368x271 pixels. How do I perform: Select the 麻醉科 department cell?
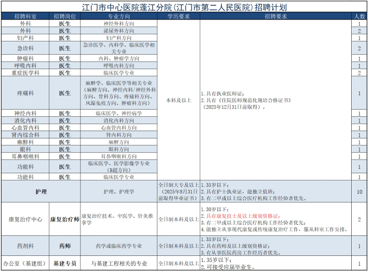coord(25,142)
